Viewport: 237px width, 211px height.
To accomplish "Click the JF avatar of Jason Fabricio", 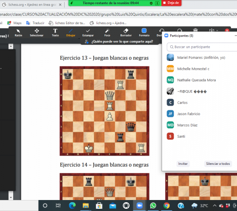I will tap(170, 114).
